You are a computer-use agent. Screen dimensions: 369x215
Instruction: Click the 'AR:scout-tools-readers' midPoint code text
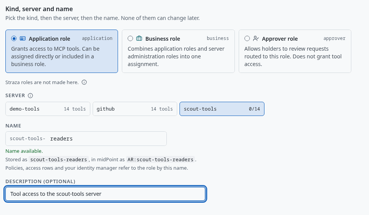tap(161, 160)
